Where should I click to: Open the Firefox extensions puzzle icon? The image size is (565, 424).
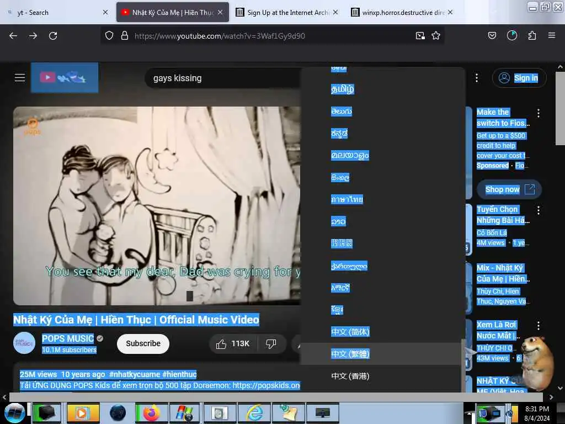[x=532, y=35]
